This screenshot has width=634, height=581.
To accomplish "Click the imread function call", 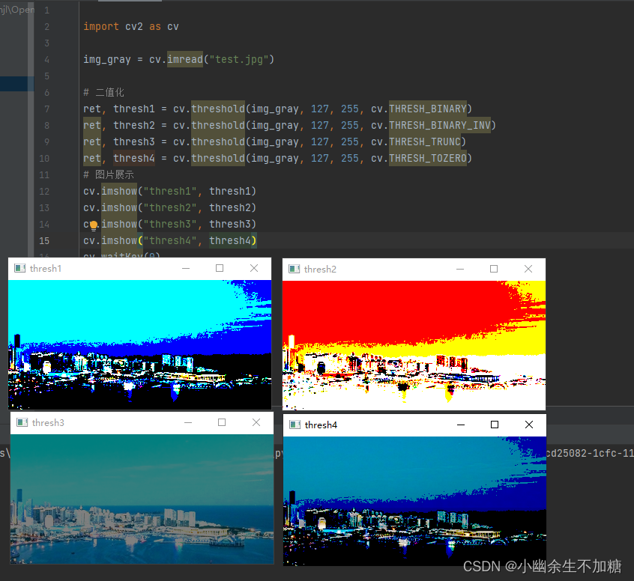I will [x=185, y=59].
